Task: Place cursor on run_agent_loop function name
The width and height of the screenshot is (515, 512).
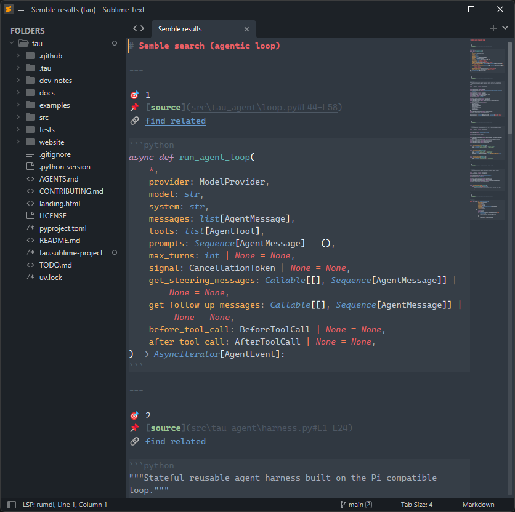Action: click(x=214, y=157)
